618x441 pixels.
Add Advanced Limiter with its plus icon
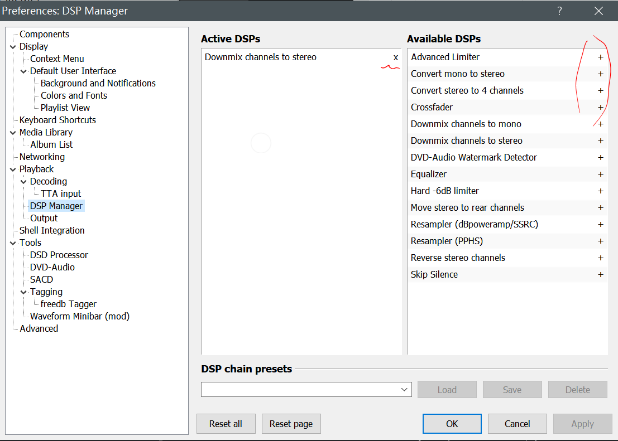point(601,57)
